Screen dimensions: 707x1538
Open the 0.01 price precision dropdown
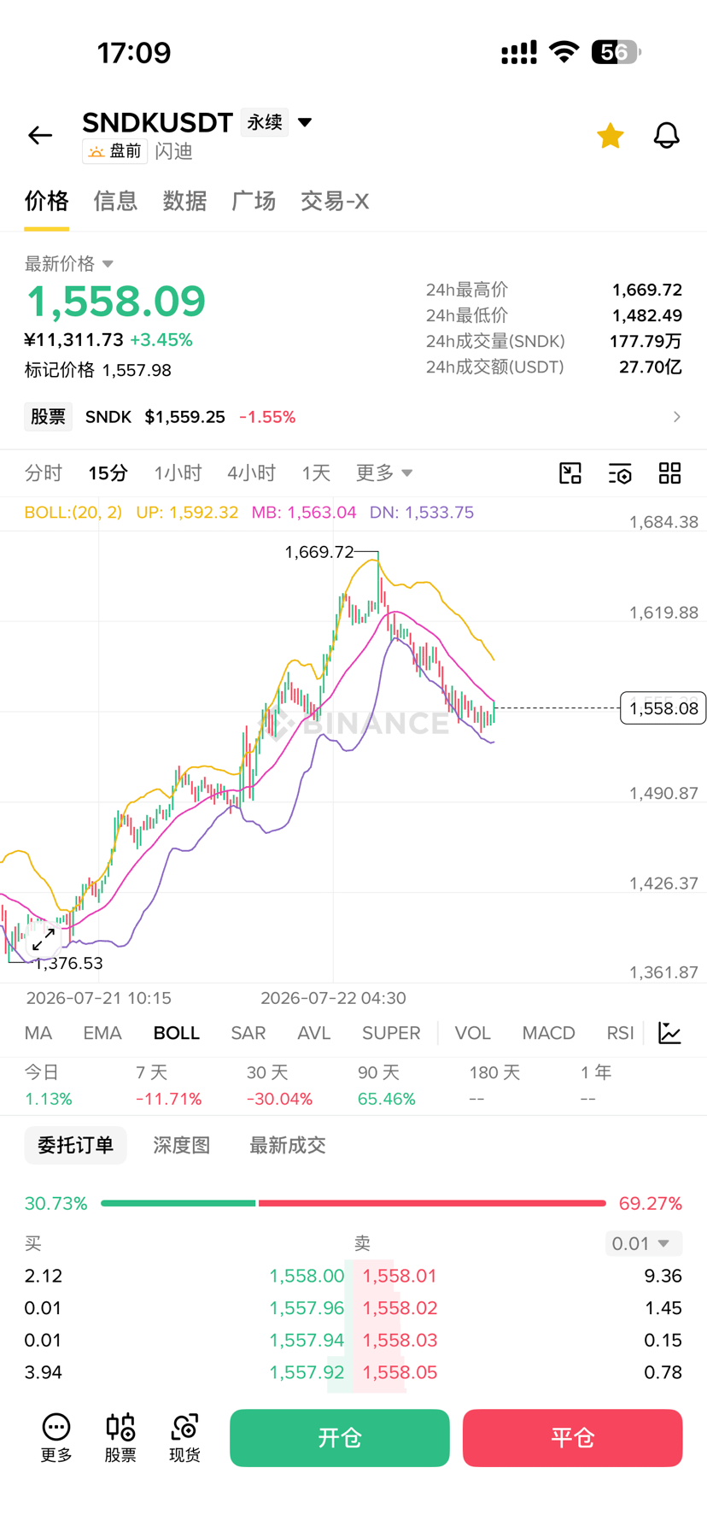pyautogui.click(x=644, y=1243)
